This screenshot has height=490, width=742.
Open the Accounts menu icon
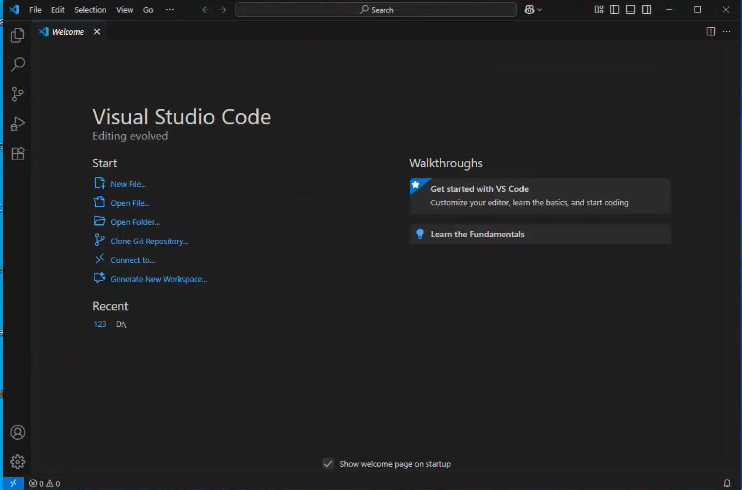click(17, 433)
